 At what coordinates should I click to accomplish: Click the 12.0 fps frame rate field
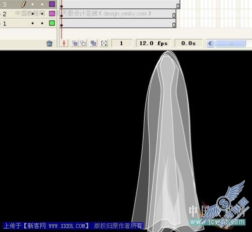tap(153, 43)
